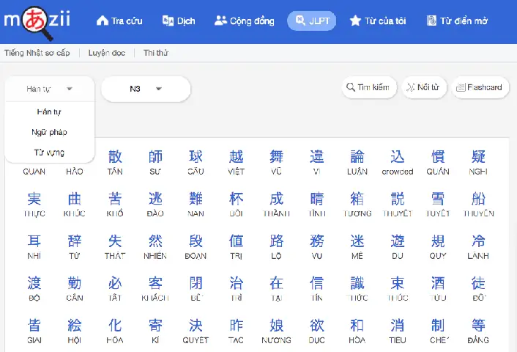Open kanji 雪 TUYẾT

pyautogui.click(x=438, y=204)
